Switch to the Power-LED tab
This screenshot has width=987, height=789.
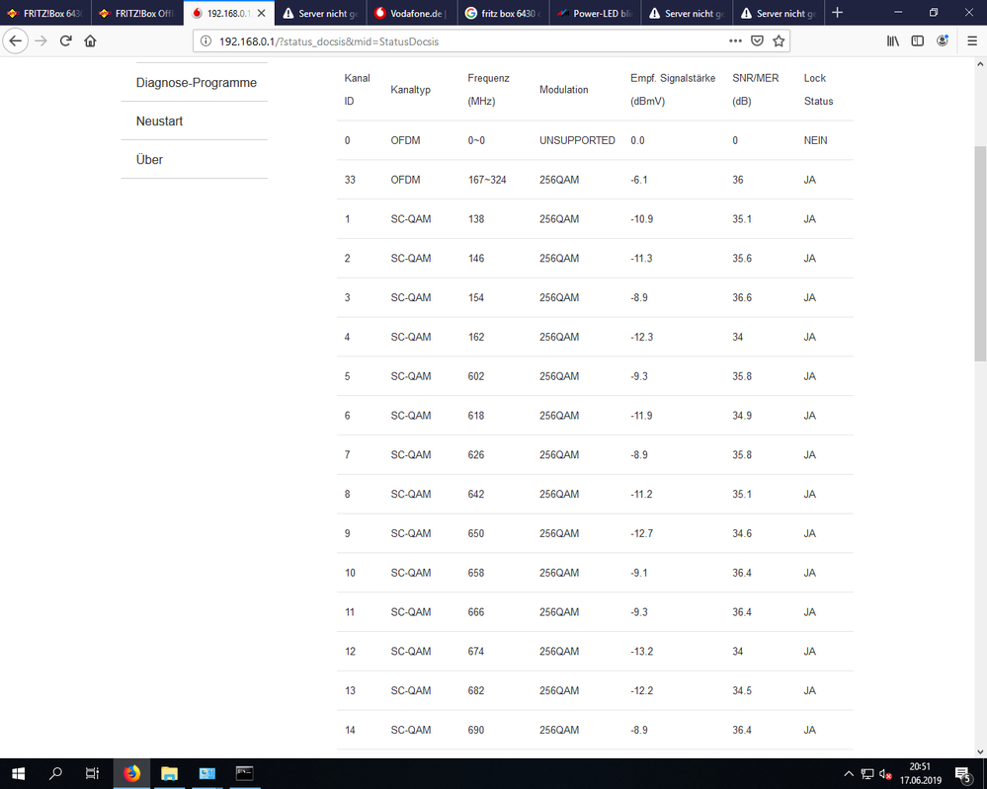[595, 13]
